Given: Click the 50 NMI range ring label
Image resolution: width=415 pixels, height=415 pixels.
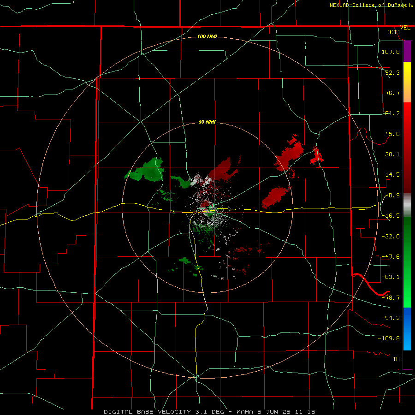Looking at the screenshot, I should click(207, 122).
